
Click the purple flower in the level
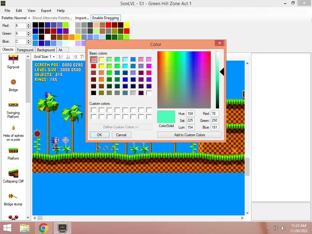tap(66, 140)
